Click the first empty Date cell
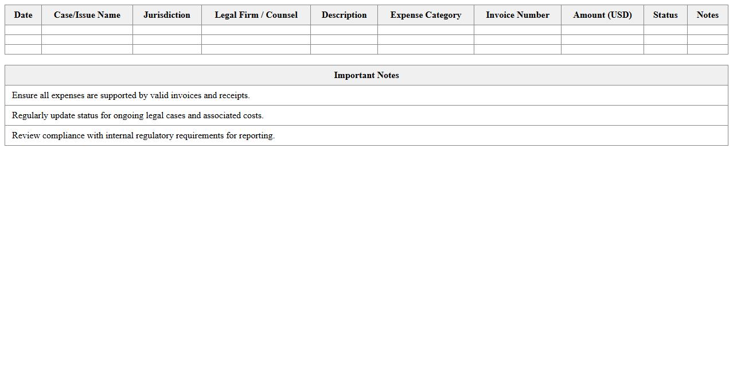 tap(23, 30)
